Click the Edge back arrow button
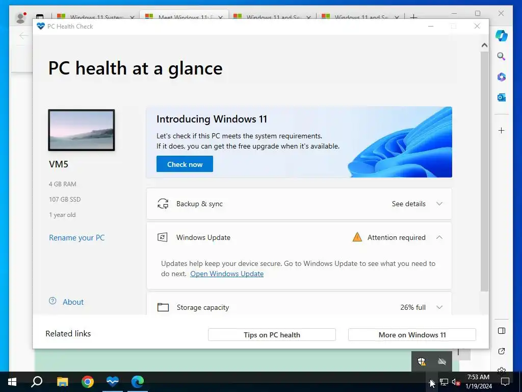This screenshot has height=392, width=522. coord(23,35)
